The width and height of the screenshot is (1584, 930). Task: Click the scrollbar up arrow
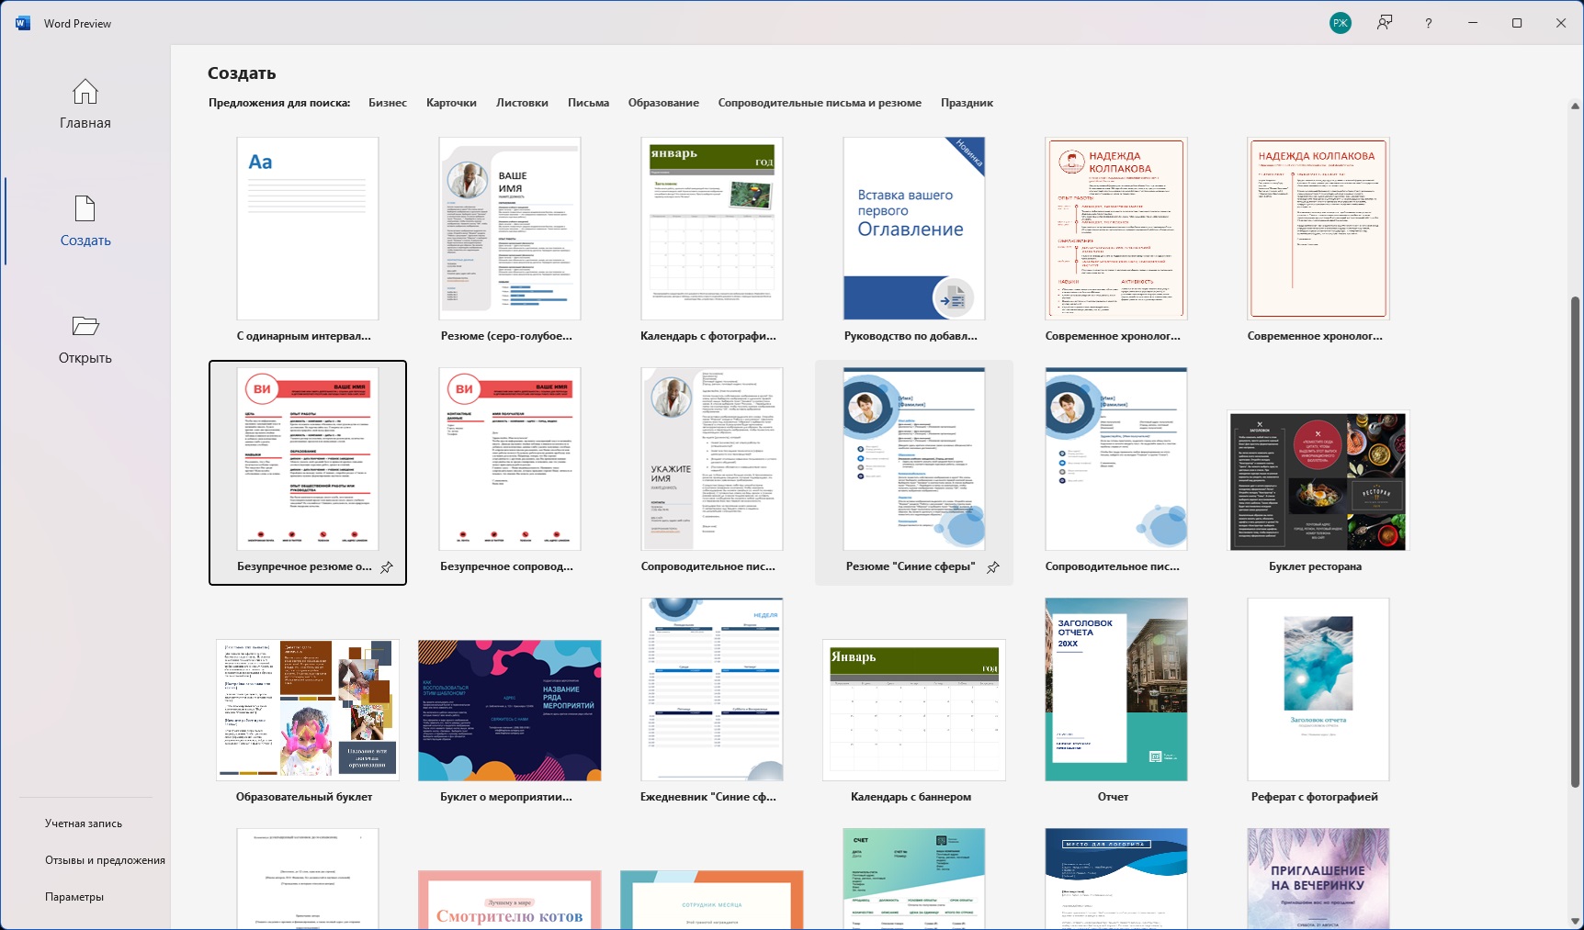tap(1575, 106)
